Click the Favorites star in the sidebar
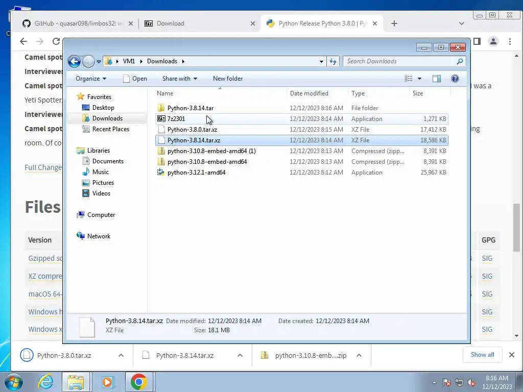The height and width of the screenshot is (392, 523). pyautogui.click(x=80, y=96)
